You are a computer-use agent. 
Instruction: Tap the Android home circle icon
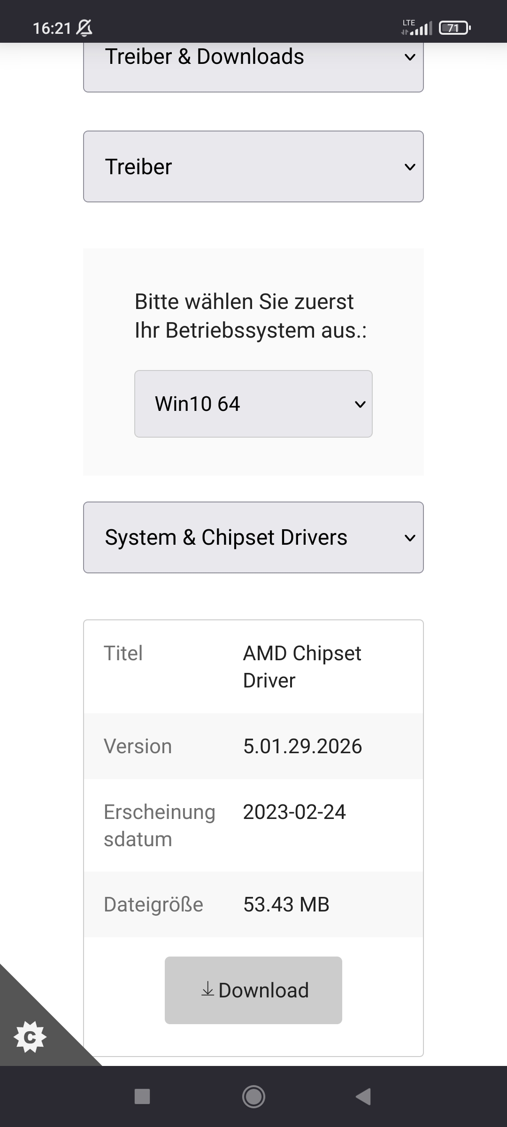coord(253,1097)
